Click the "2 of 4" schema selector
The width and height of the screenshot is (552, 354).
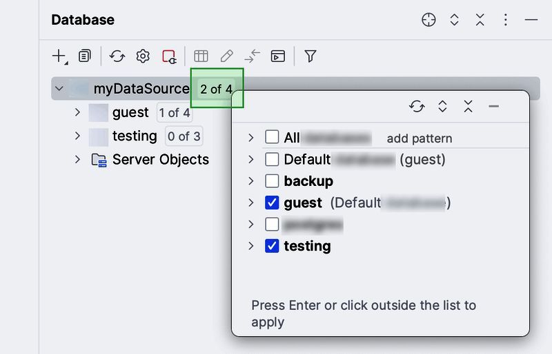[216, 89]
